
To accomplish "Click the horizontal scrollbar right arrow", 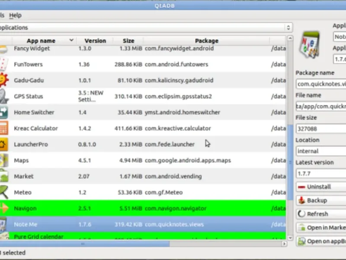I will (x=284, y=244).
